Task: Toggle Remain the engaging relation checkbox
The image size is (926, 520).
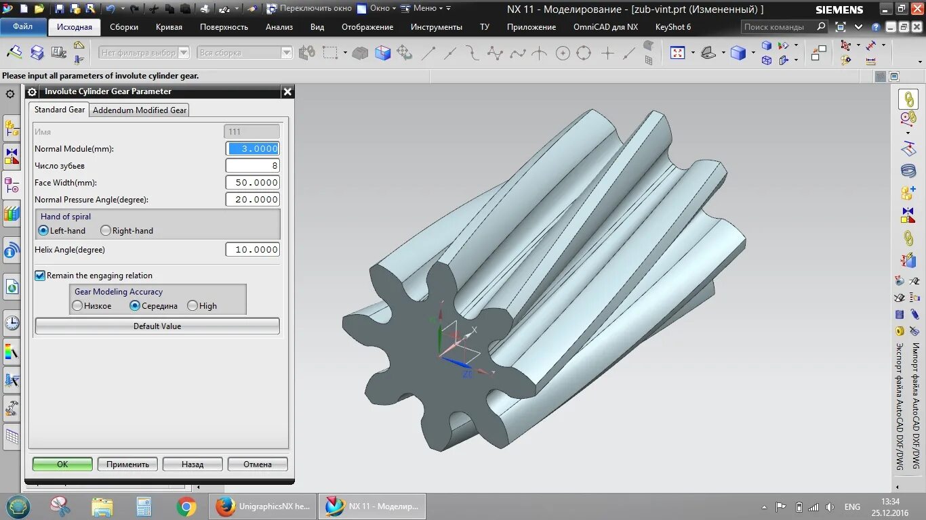Action: click(x=40, y=276)
